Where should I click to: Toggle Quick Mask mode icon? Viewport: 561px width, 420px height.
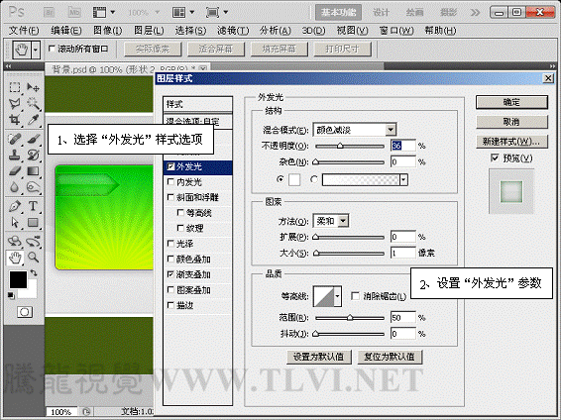click(25, 312)
